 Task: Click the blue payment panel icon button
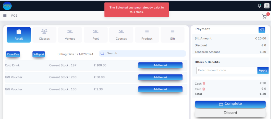[262, 30]
